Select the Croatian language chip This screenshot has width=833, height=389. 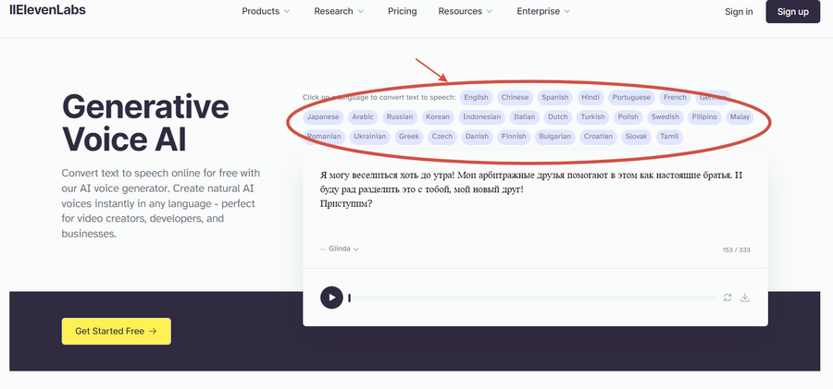598,137
